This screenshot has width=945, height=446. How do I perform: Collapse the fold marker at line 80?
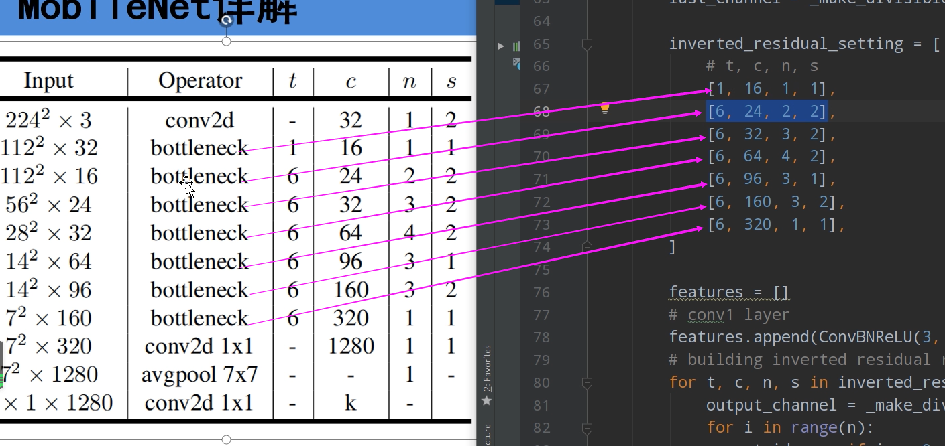click(x=588, y=382)
